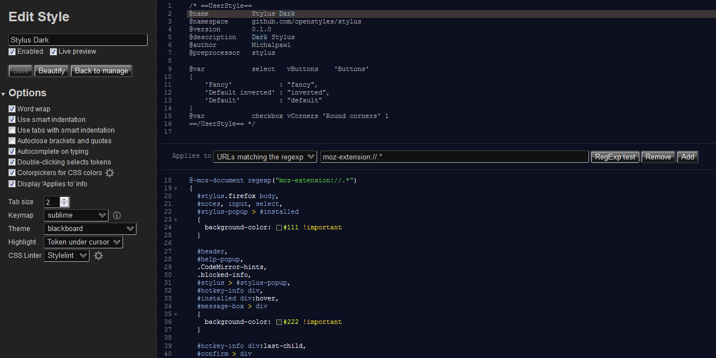Open colorpicker settings gear icon
The width and height of the screenshot is (716, 358).
coord(110,173)
